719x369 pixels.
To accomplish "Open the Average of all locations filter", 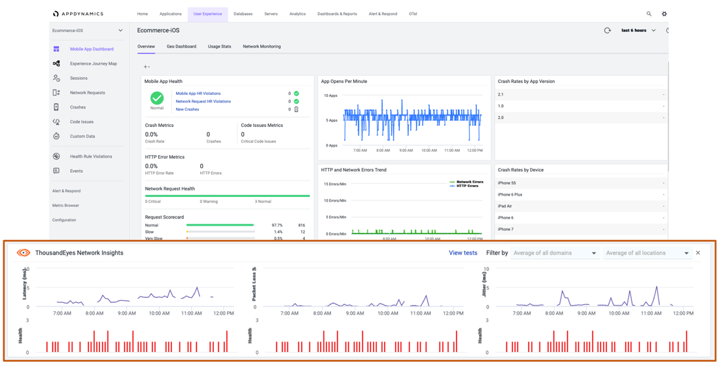I will (x=648, y=253).
